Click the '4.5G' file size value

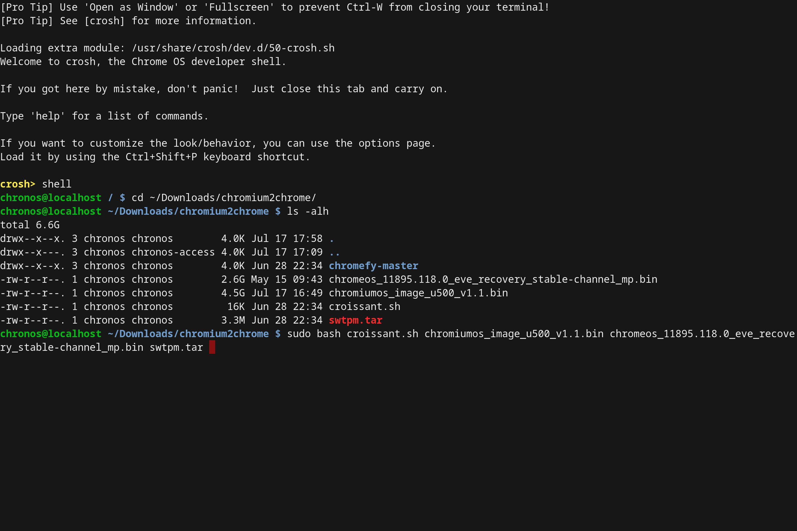coord(233,293)
